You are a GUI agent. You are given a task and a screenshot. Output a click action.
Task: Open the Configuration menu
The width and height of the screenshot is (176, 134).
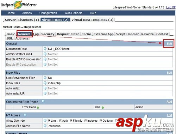pyautogui.click(x=48, y=13)
